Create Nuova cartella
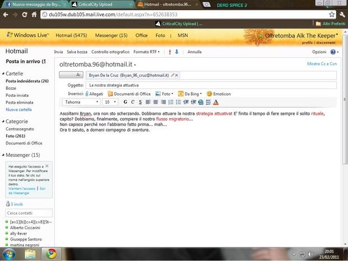The height and width of the screenshot is (261, 348). [18, 110]
